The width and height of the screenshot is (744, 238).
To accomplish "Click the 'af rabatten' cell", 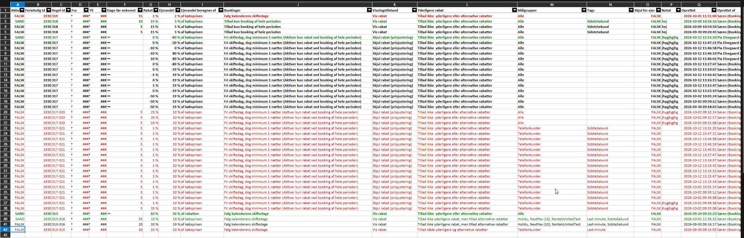I will [202, 214].
